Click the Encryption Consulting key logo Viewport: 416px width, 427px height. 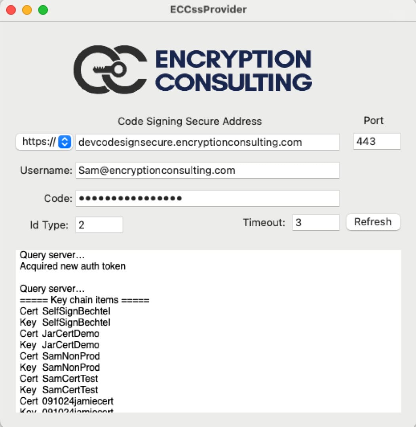pos(110,70)
